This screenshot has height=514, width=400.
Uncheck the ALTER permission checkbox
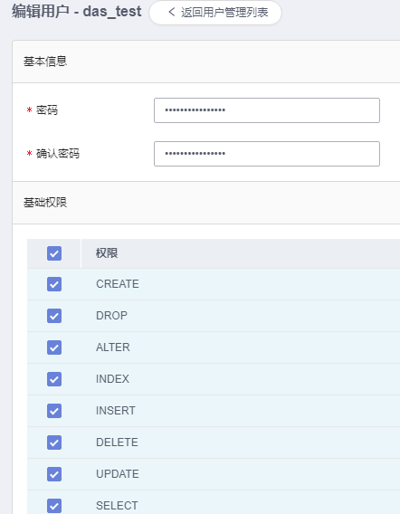54,347
